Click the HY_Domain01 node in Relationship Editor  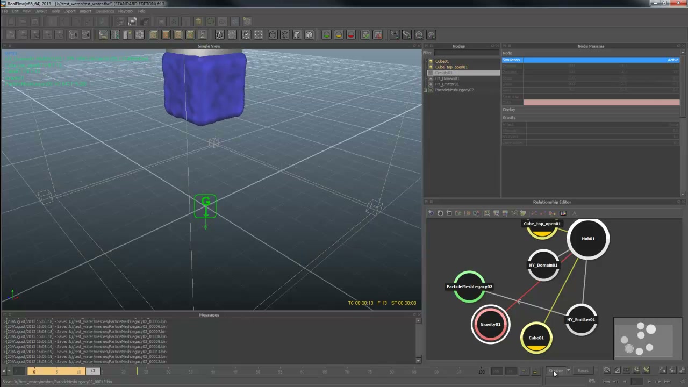[543, 265]
